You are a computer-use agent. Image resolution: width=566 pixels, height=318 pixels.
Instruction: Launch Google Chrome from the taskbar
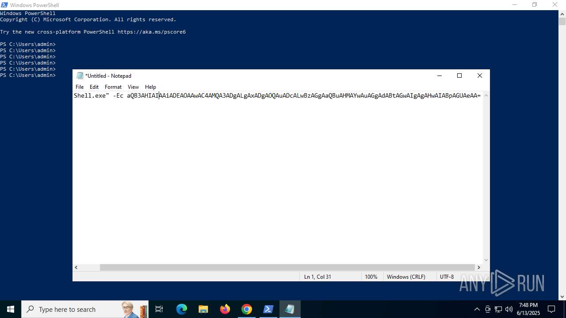click(x=247, y=309)
